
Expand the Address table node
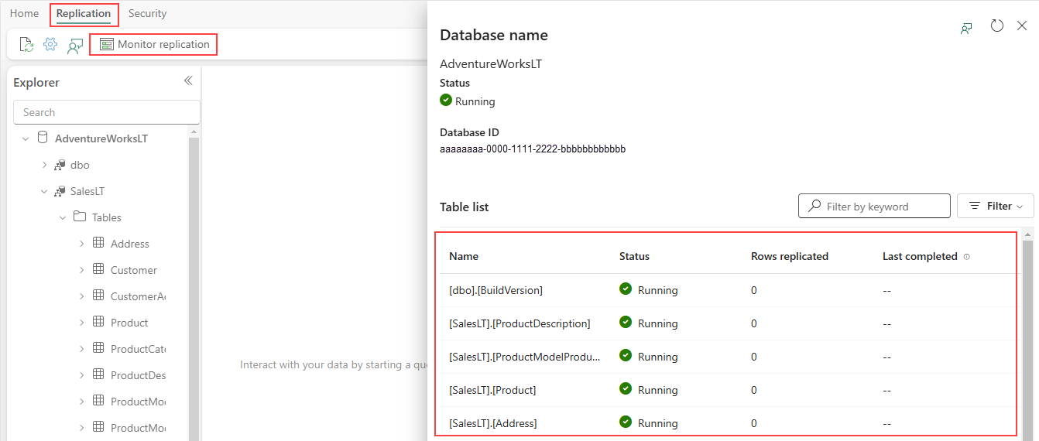[x=82, y=244]
